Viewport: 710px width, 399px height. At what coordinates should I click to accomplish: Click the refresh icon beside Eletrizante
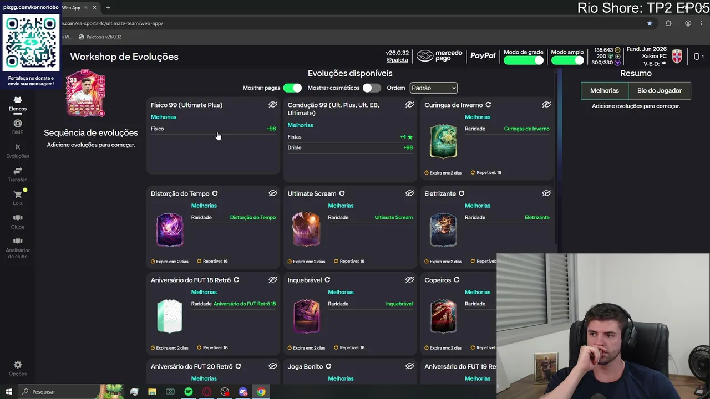click(461, 193)
